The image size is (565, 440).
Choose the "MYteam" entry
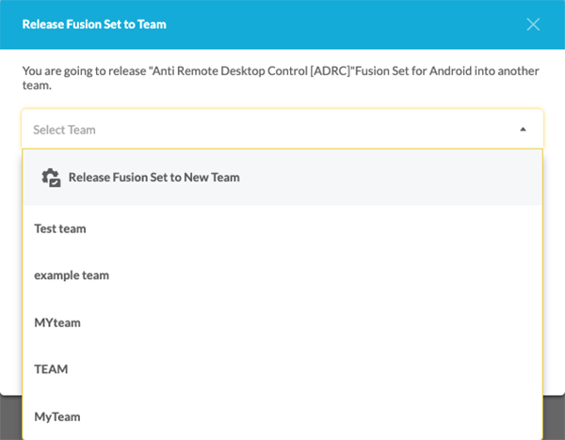click(57, 322)
